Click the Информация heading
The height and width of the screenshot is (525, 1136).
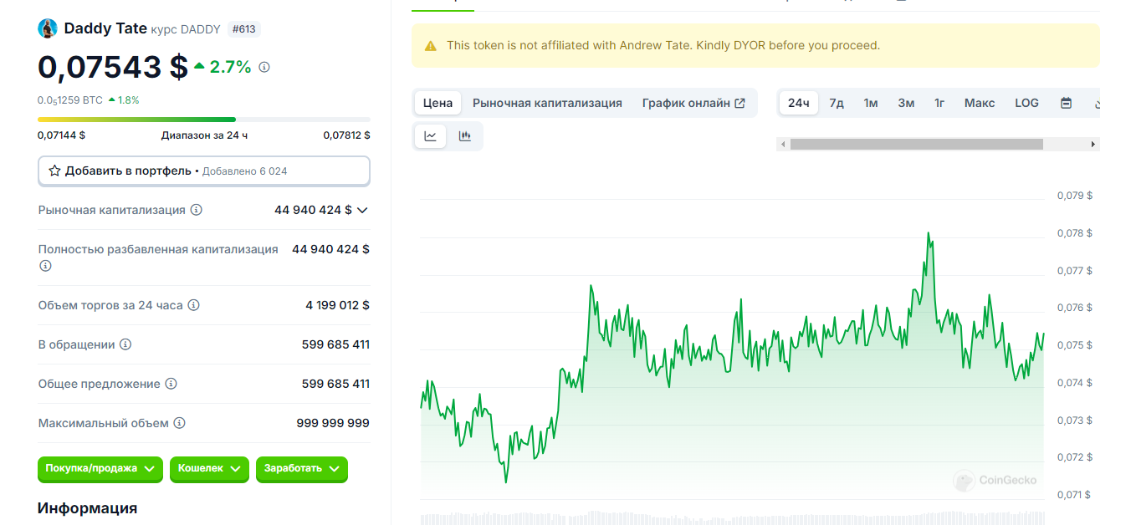87,507
